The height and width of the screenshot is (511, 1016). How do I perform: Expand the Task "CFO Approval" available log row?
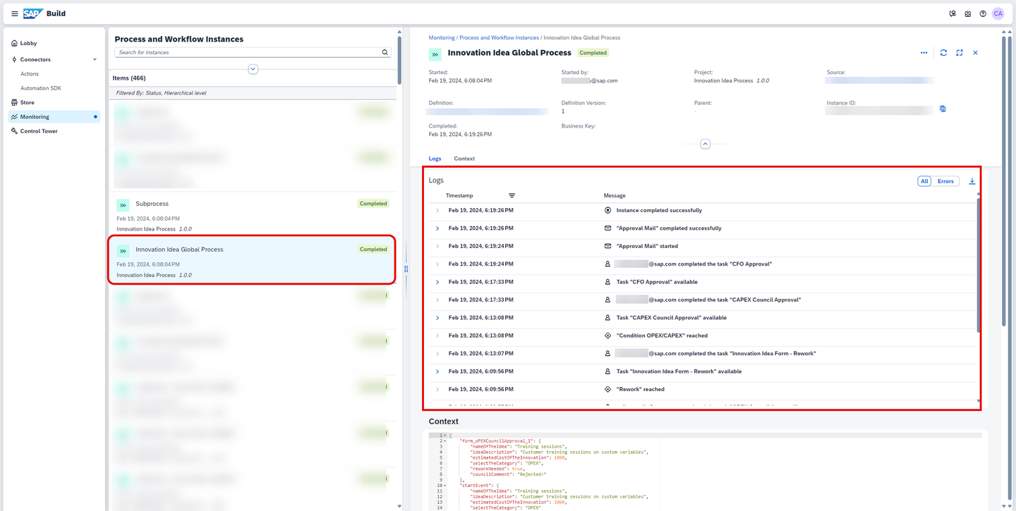click(437, 282)
